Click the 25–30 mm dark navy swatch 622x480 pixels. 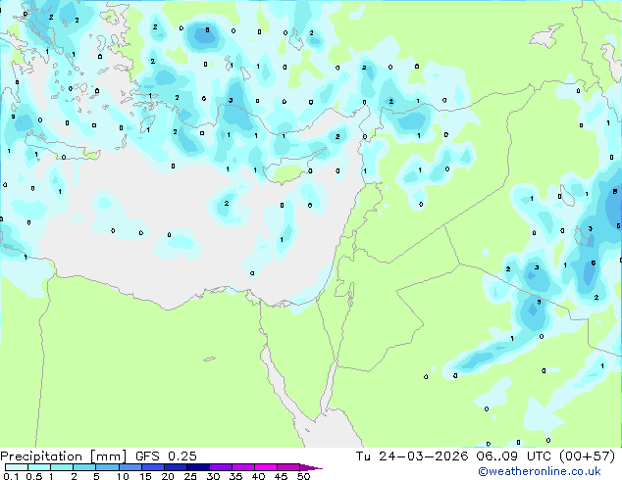198,467
